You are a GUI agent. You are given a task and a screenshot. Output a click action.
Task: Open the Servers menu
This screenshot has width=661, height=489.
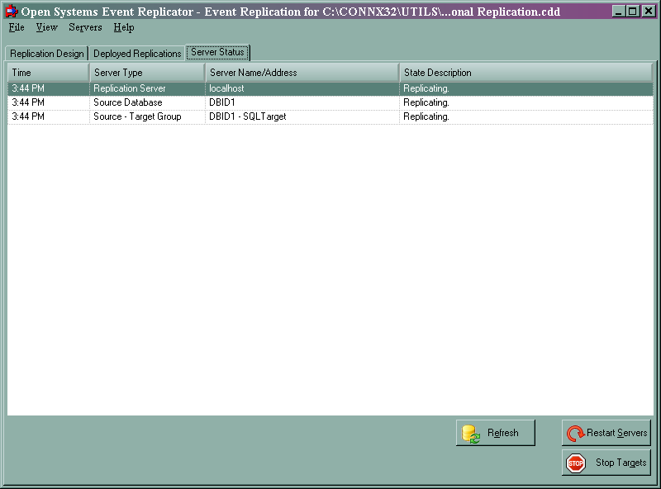click(x=84, y=27)
